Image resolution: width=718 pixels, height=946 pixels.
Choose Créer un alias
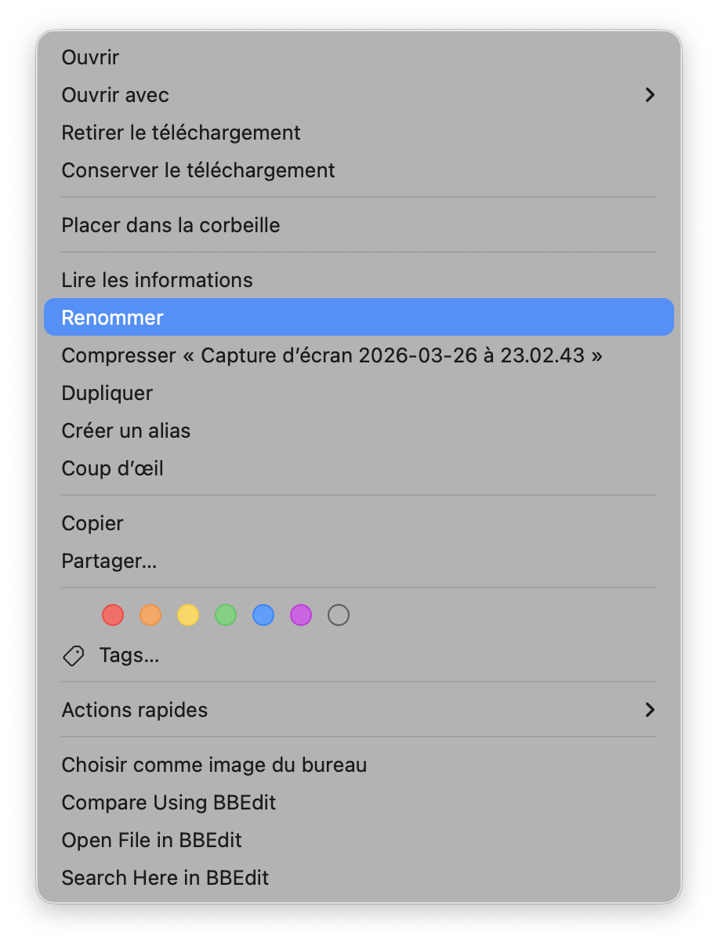pos(125,431)
